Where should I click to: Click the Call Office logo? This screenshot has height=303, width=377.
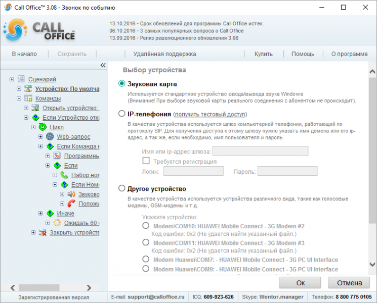point(39,30)
